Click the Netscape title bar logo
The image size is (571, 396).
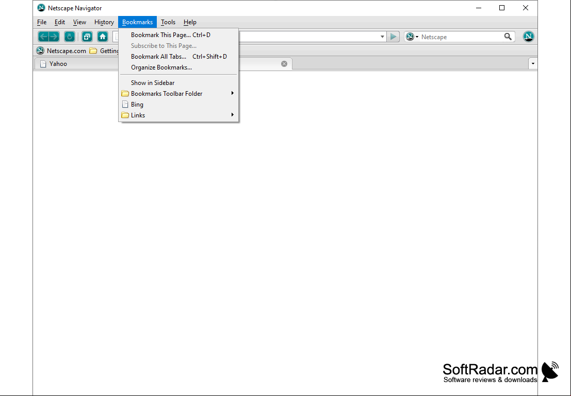pos(41,8)
